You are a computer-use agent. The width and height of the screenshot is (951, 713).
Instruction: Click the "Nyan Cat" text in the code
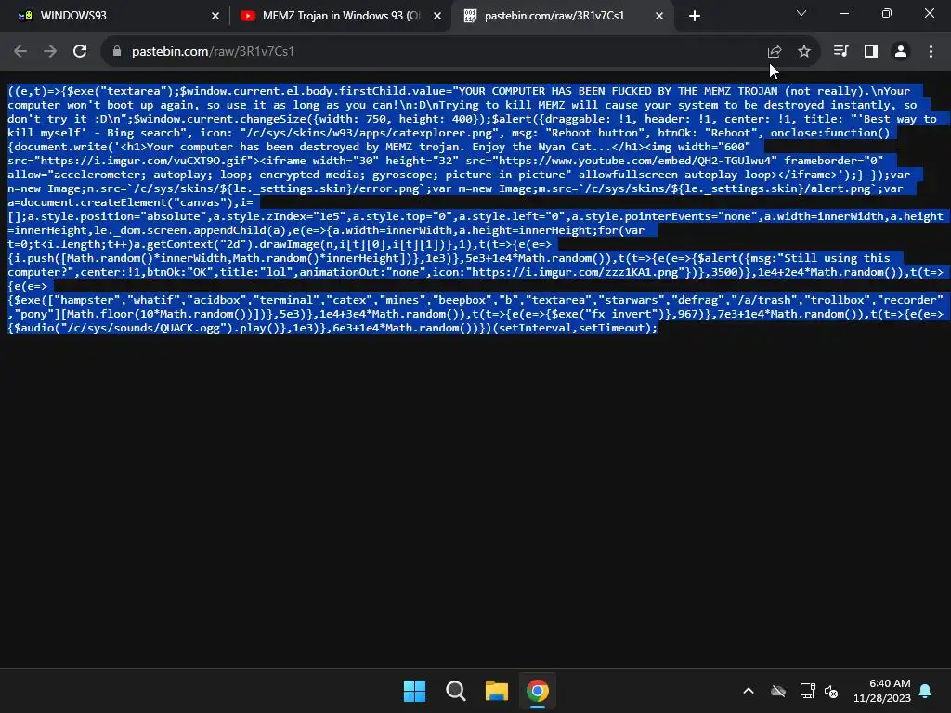point(564,147)
